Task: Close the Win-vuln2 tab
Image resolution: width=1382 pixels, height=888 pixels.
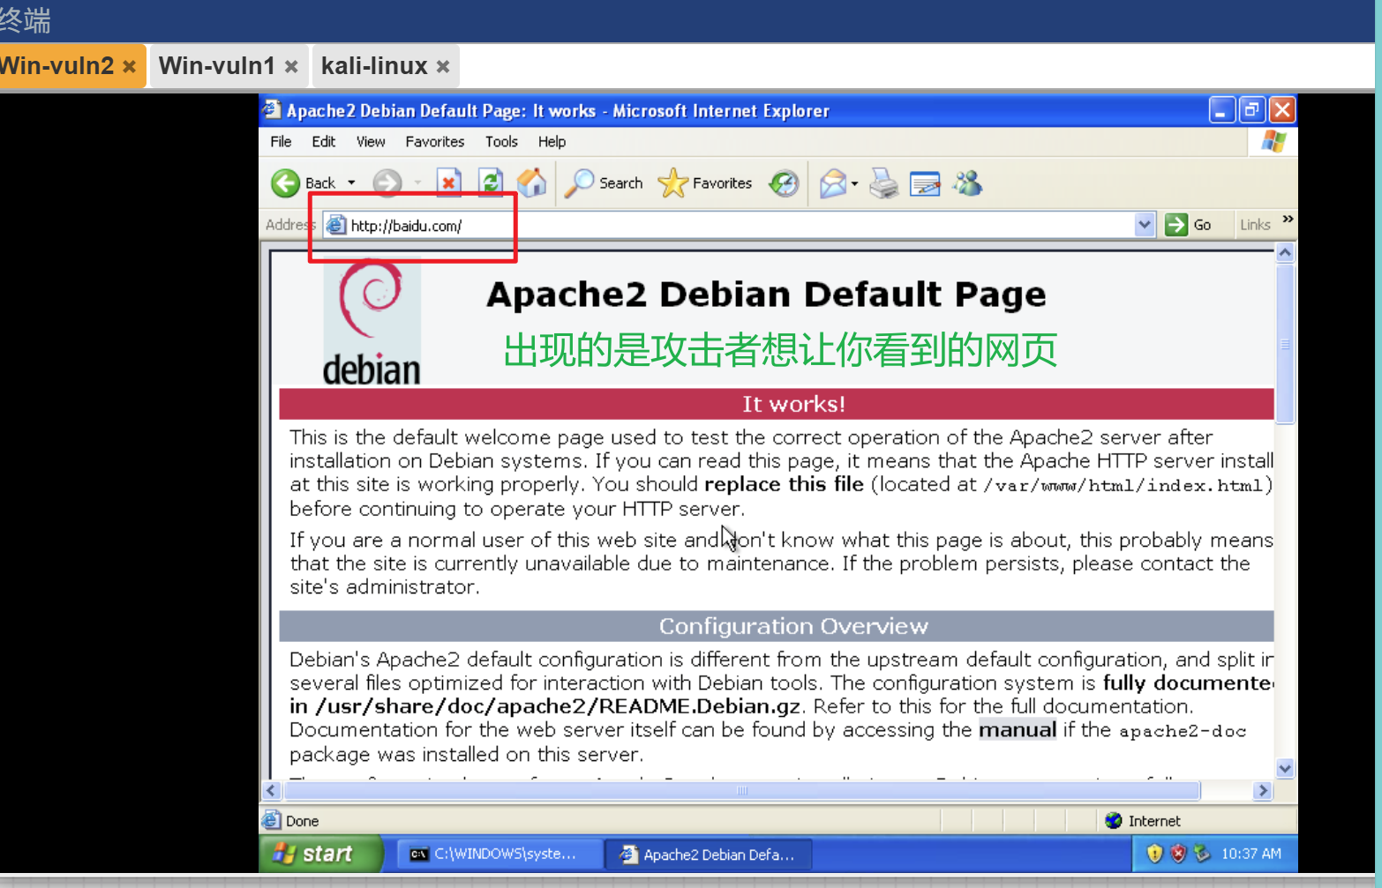Action: [x=129, y=66]
